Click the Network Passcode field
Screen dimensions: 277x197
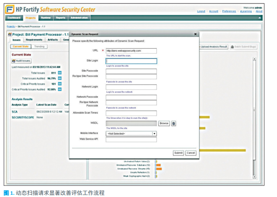pos(131,97)
